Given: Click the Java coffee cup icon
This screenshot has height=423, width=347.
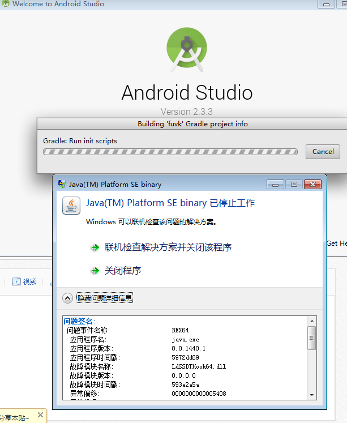Looking at the screenshot, I should point(71,206).
